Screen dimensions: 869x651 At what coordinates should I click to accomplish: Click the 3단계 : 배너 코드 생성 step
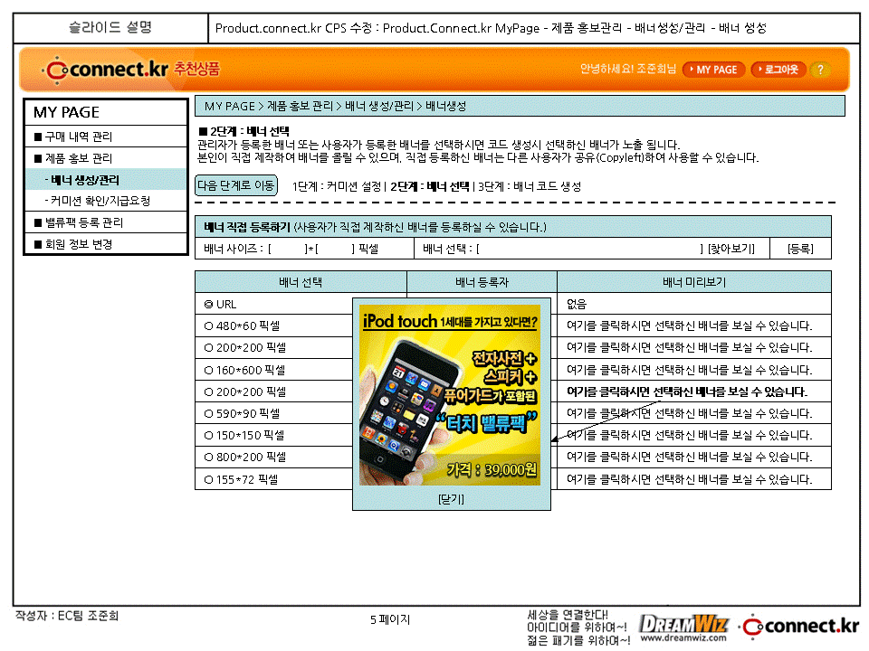pos(530,186)
